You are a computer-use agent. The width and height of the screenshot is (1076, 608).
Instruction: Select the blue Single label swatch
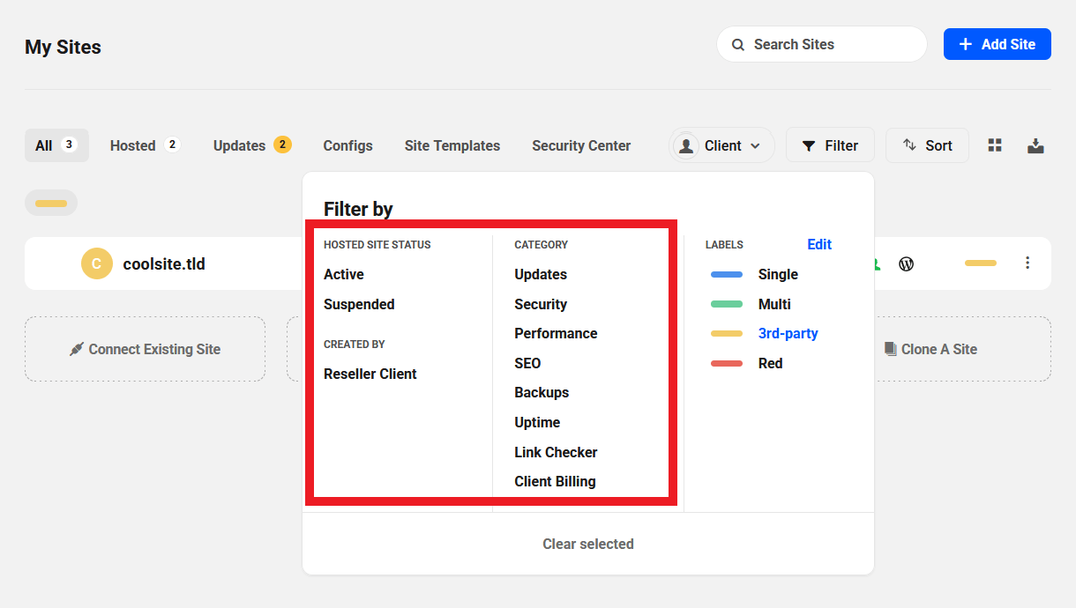pyautogui.click(x=727, y=275)
